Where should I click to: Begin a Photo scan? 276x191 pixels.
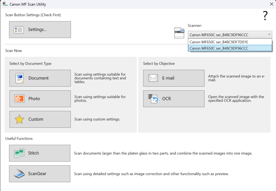point(40,98)
